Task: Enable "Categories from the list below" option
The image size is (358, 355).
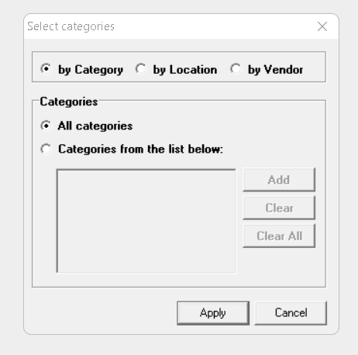Action: pos(46,149)
